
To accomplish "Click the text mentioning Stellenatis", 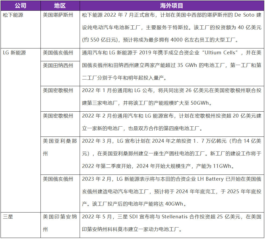I will pos(172,225).
